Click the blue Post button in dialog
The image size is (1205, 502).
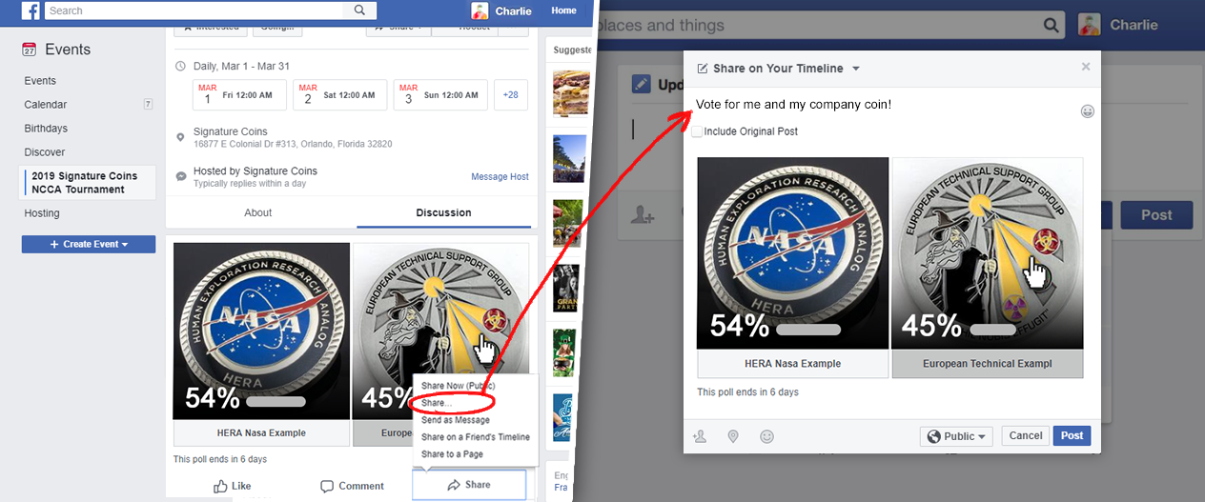(x=1072, y=435)
